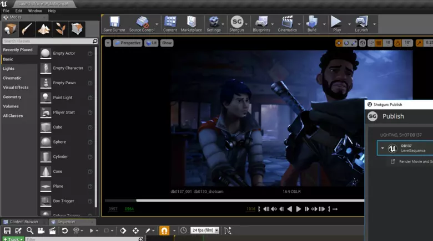Select the translate transform gizmo icon
This screenshot has height=241, width=433.
click(339, 43)
